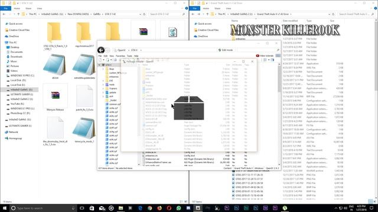Expand the Trainers folder in OpenIV tree
Image resolution: width=378 pixels, height=212 pixels.
pos(103,88)
